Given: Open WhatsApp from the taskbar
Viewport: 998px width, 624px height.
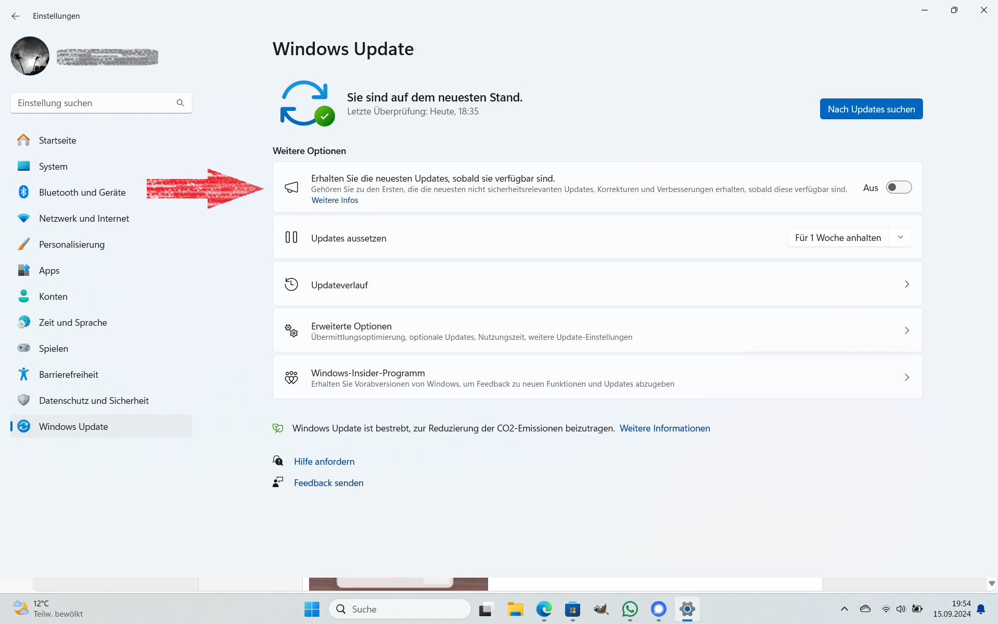Looking at the screenshot, I should click(x=630, y=609).
